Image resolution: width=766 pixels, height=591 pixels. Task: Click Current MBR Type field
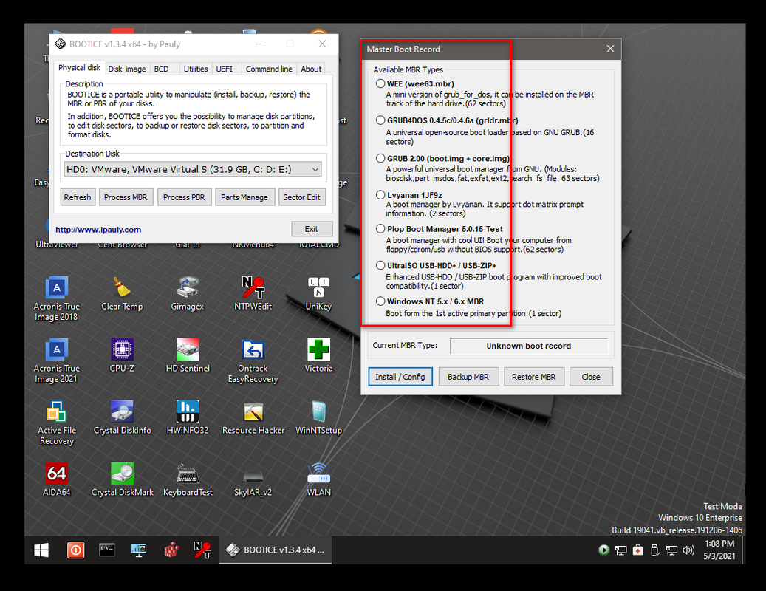pos(529,346)
